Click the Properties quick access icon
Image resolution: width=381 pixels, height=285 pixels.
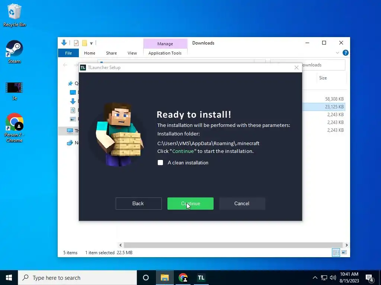[76, 43]
